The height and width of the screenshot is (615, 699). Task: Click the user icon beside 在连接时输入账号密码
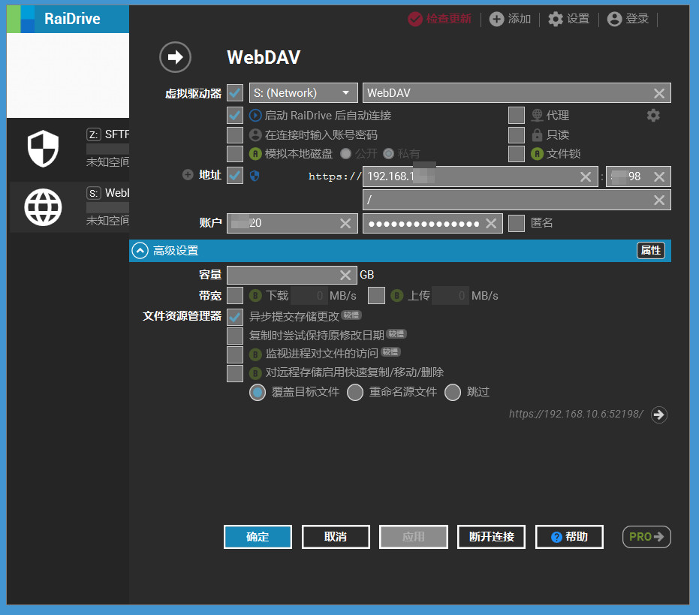[255, 134]
